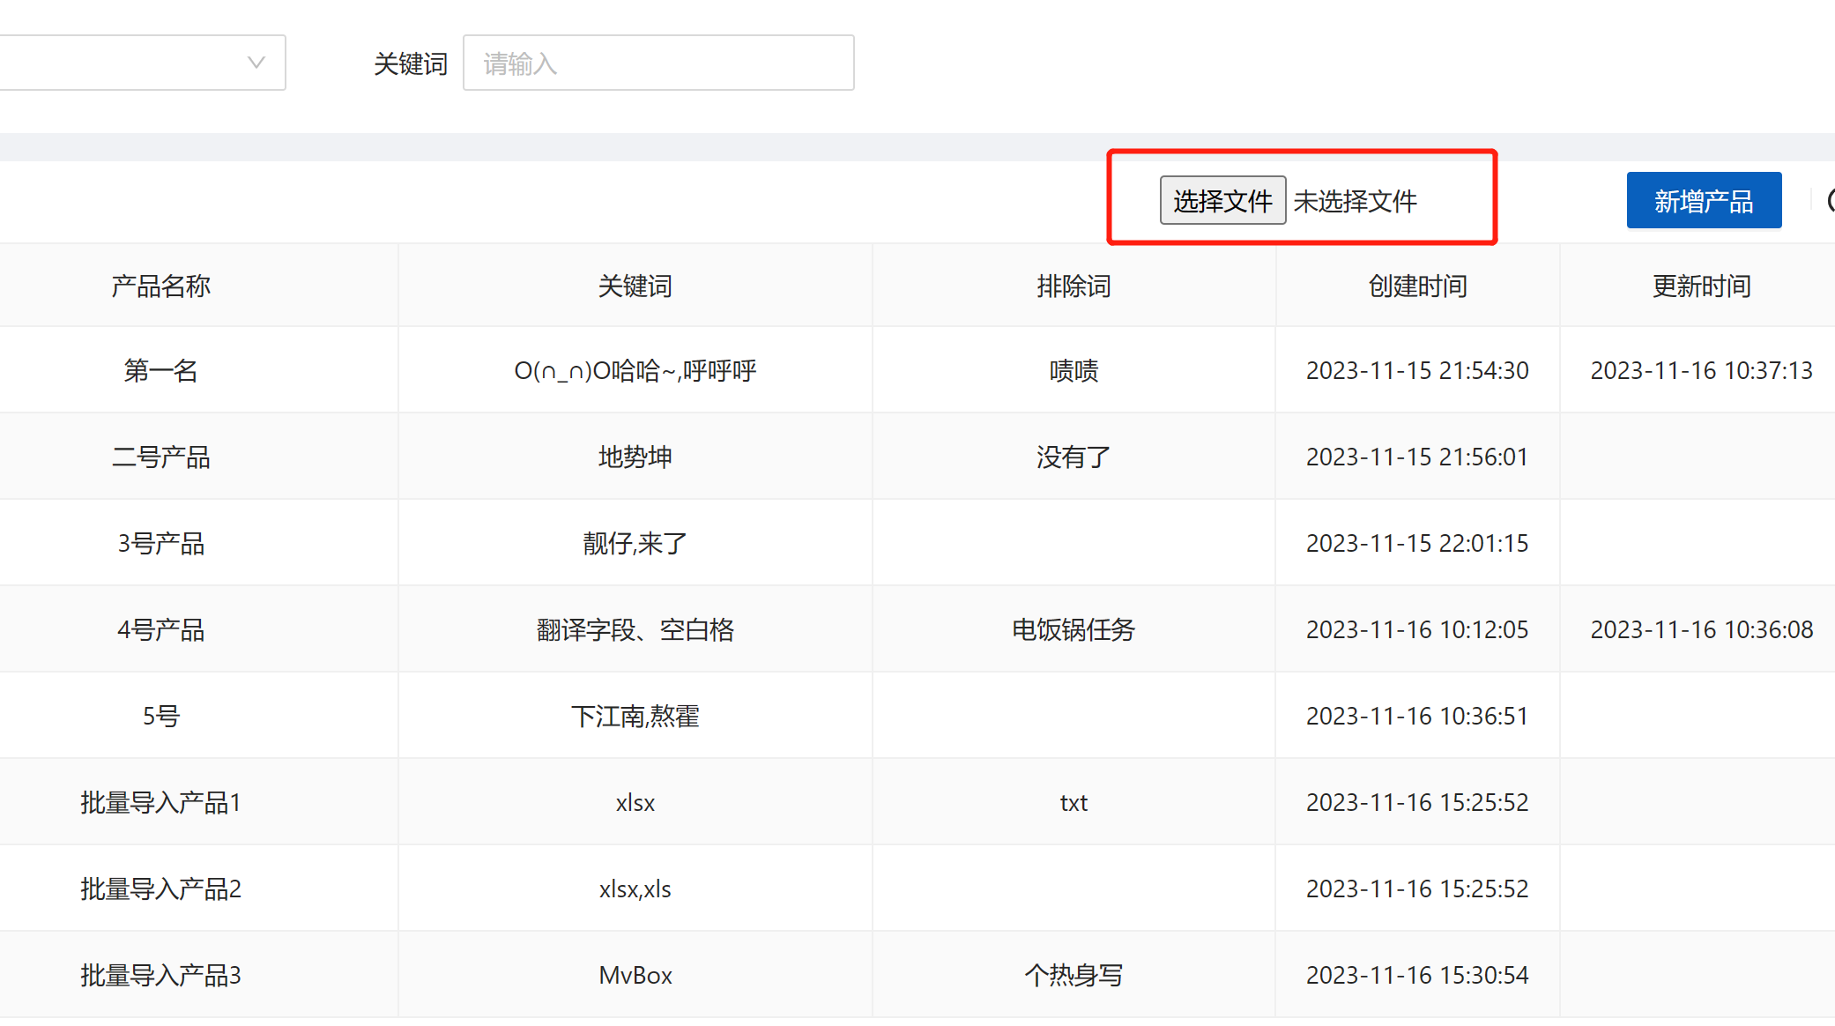
Task: Click the 创建时间 column header
Action: click(x=1416, y=286)
